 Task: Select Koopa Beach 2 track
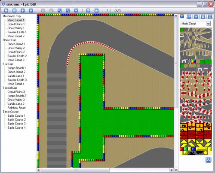point(17,96)
